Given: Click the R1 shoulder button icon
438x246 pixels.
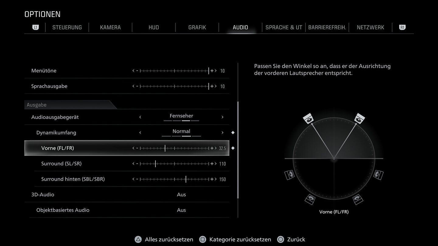Looking at the screenshot, I should pyautogui.click(x=402, y=27).
